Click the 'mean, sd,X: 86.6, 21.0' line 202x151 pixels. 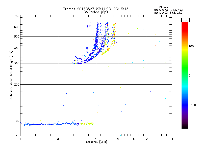tap(168, 13)
